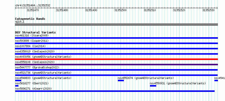Click the Cytogenetic Bands track title
Image resolution: width=225 pixels, height=101 pixels.
pos(30,19)
